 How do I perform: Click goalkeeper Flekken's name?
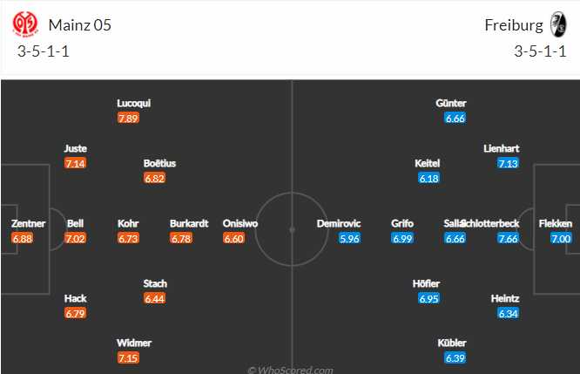click(x=556, y=223)
